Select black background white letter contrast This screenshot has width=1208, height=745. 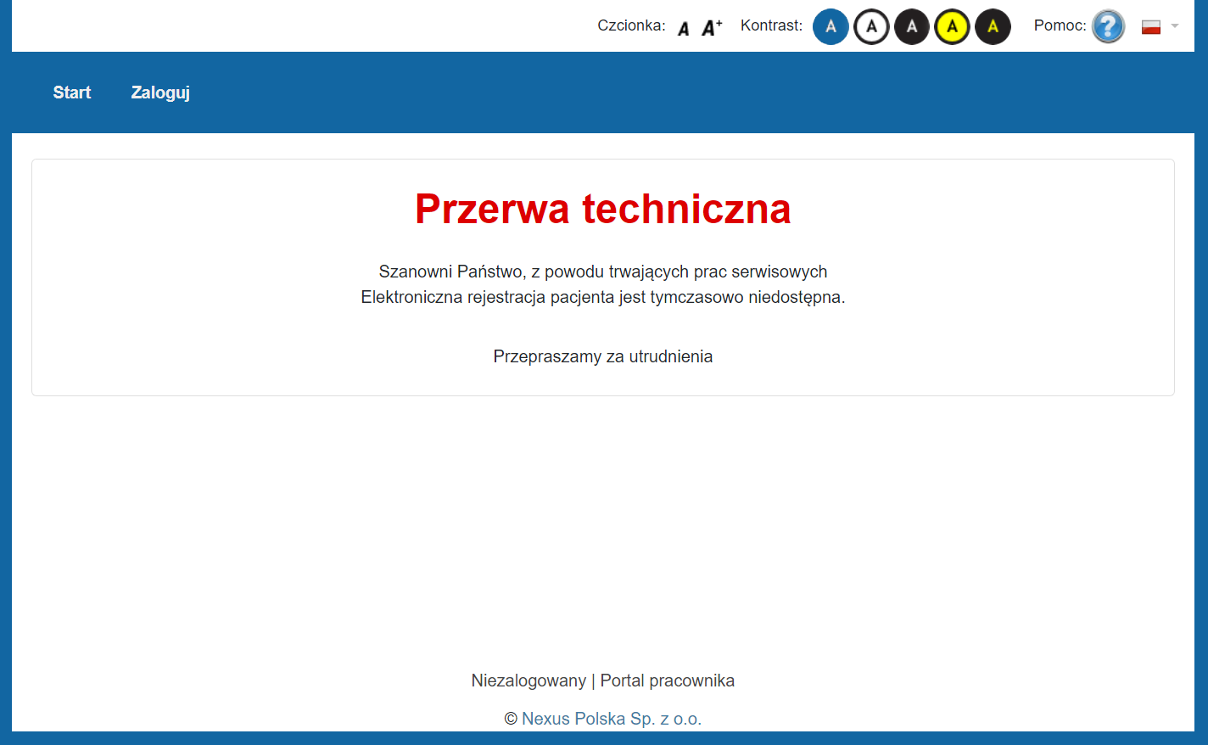912,26
